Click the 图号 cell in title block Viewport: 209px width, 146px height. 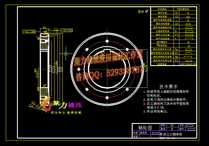181,129
